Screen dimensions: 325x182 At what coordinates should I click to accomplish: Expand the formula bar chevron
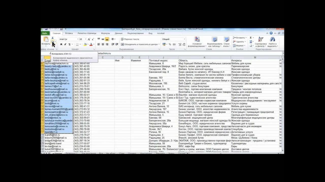[x=283, y=53]
